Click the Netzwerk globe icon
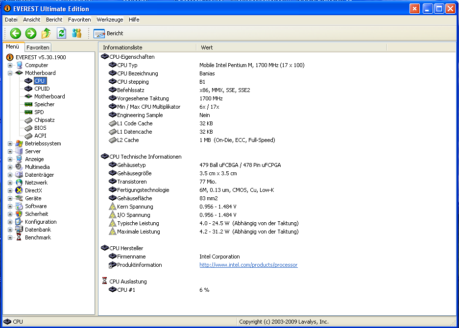The width and height of the screenshot is (459, 328). click(19, 183)
